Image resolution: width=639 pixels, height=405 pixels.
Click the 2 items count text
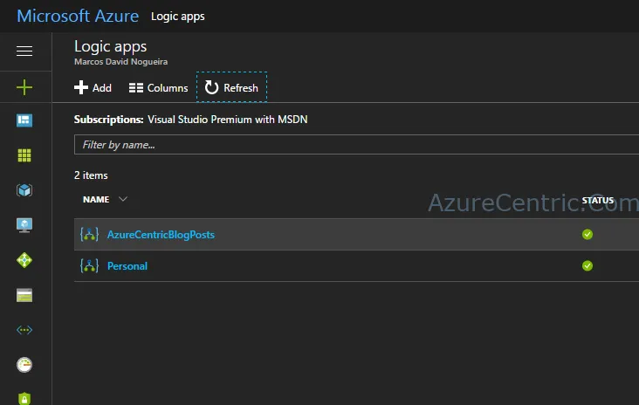tap(91, 175)
